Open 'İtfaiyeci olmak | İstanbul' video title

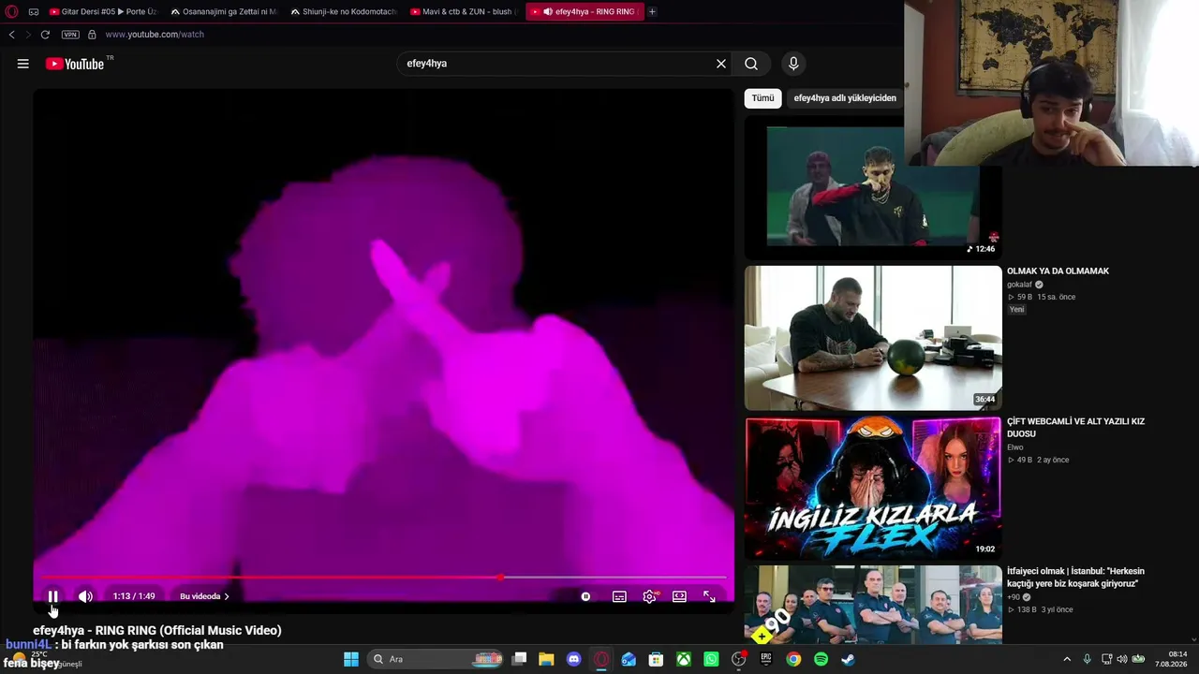(x=1075, y=578)
